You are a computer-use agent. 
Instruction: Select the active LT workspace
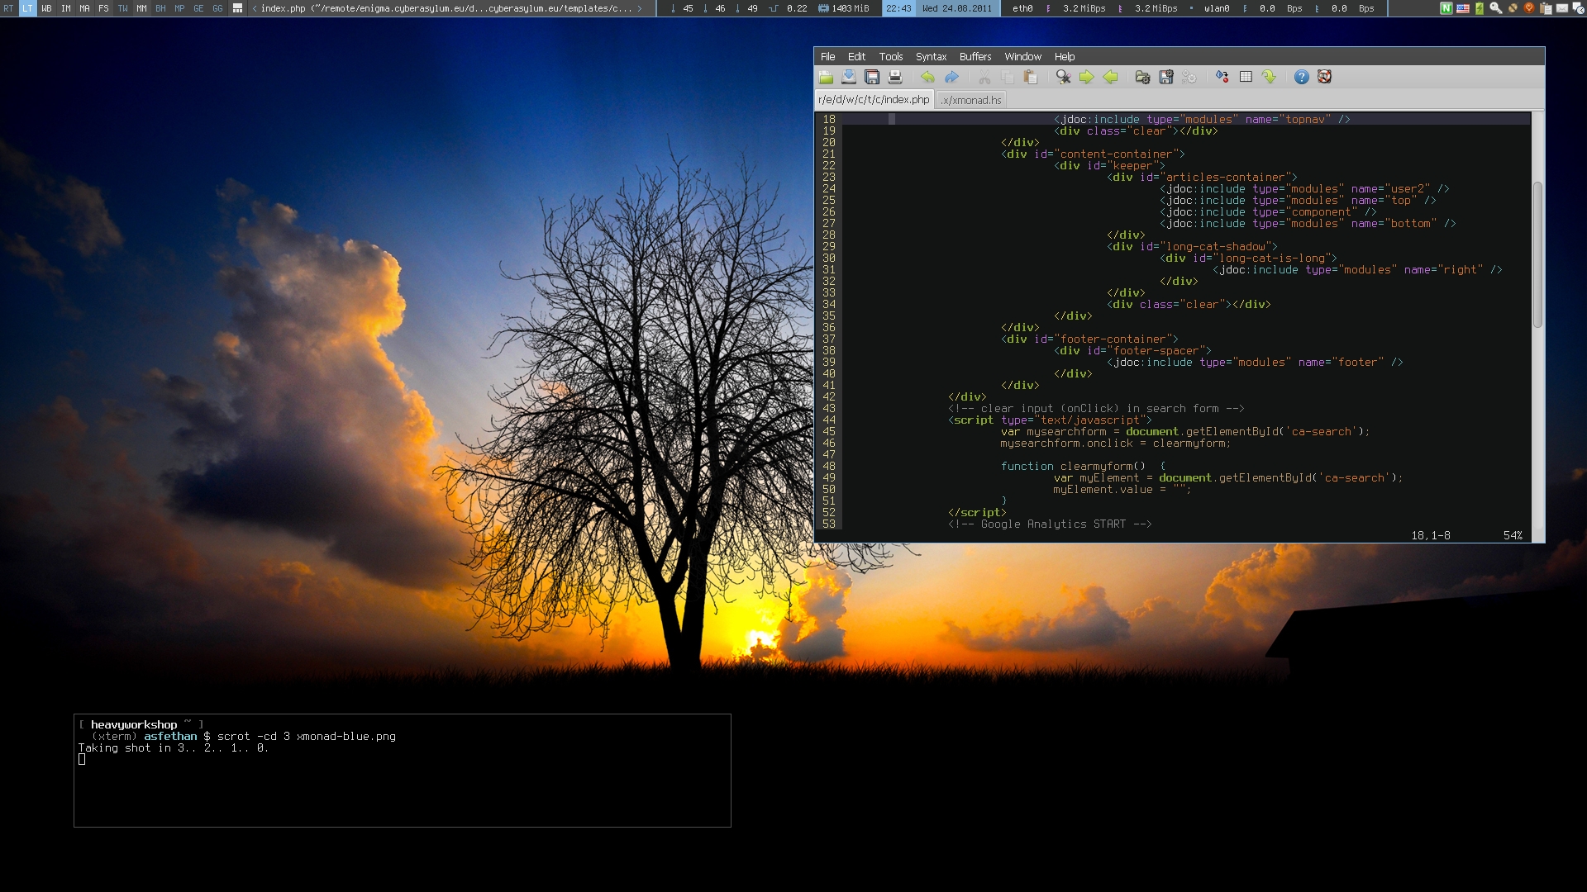tap(27, 8)
